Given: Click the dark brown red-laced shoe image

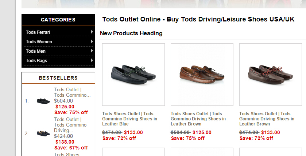Looking at the screenshot, I should coord(271,73).
